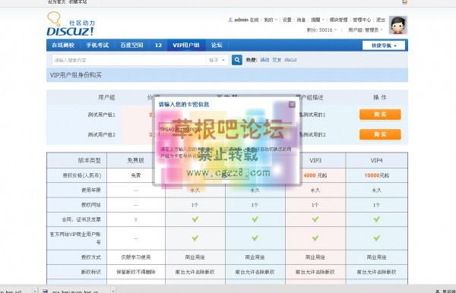
Task: Click the VIP3 checkmark in 合同、证书及发票 row
Action: tap(315, 219)
